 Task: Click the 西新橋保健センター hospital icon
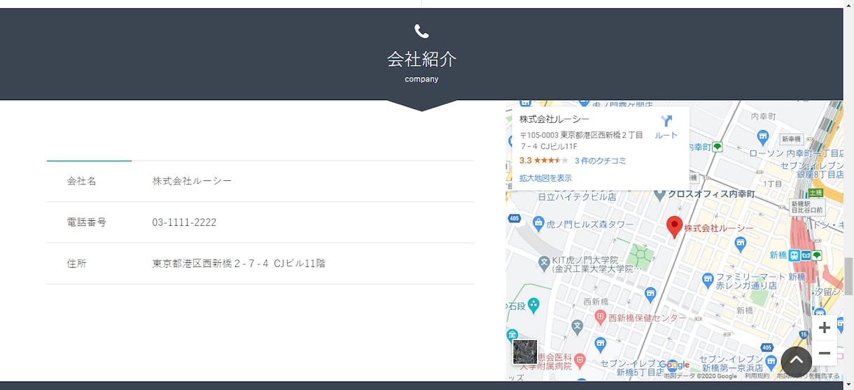coord(600,317)
